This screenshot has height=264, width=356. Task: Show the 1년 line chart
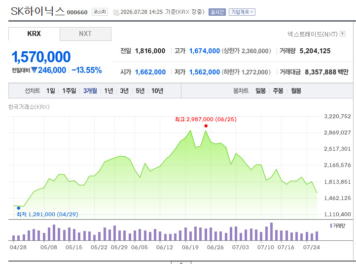click(108, 91)
